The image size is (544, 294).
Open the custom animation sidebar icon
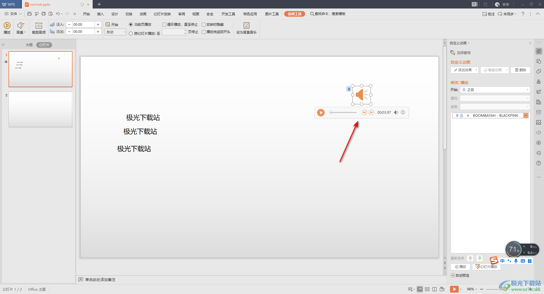click(539, 51)
